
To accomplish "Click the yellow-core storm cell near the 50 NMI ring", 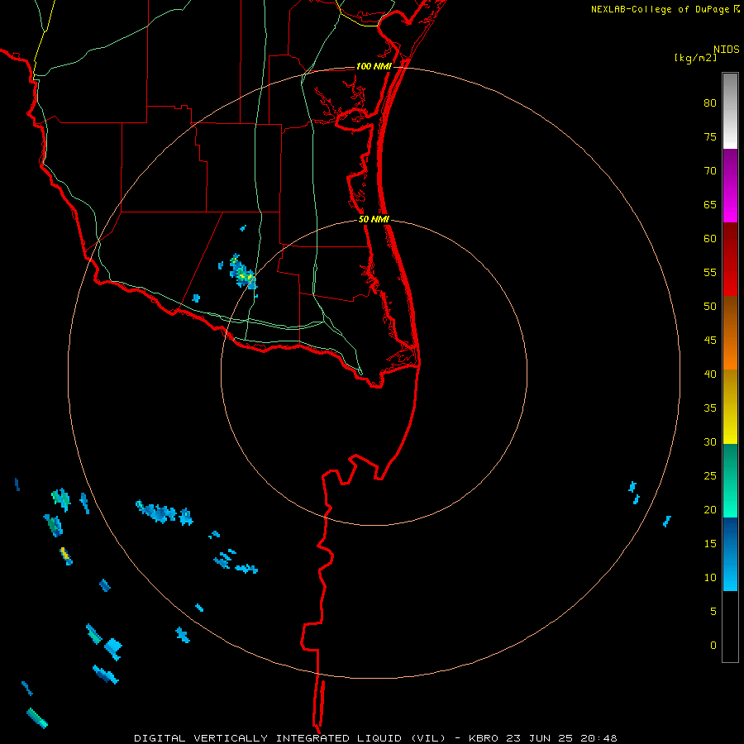I will [242, 273].
